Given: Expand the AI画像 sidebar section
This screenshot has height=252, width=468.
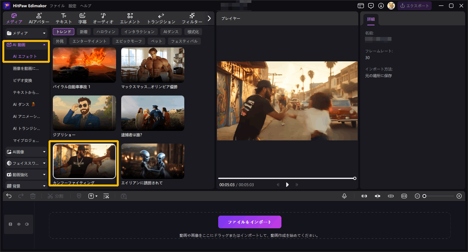Looking at the screenshot, I should pyautogui.click(x=27, y=152).
